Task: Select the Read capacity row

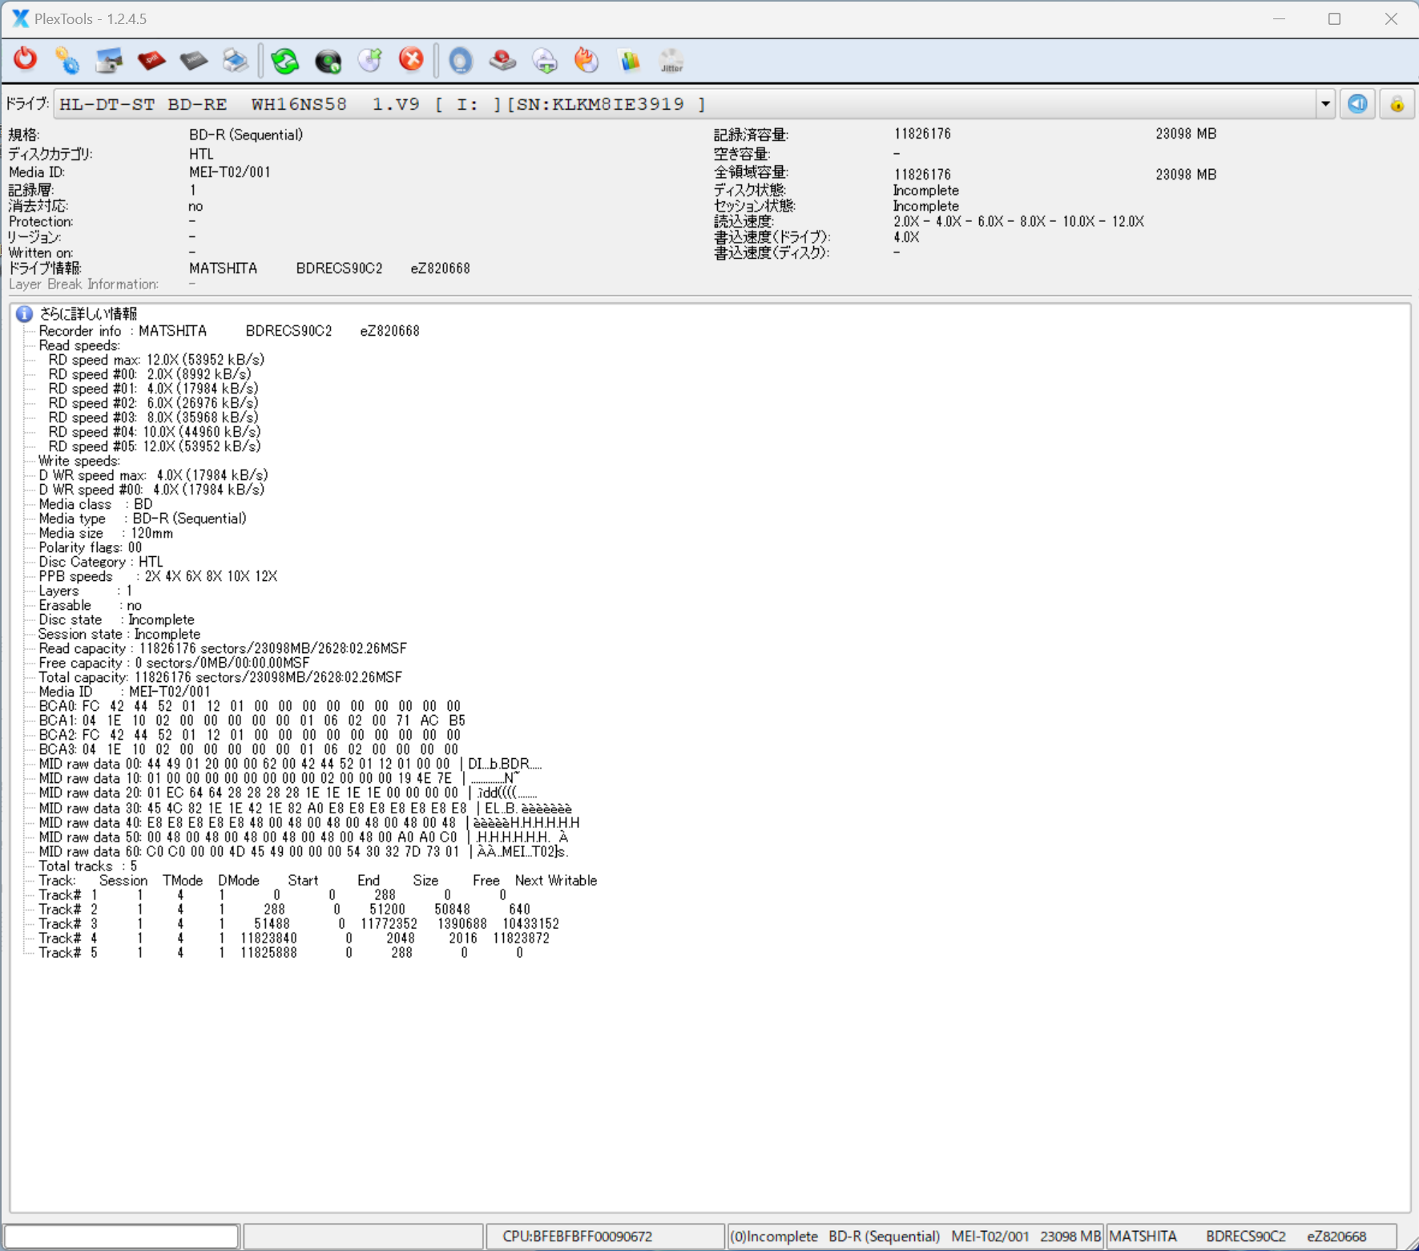Action: pos(223,648)
